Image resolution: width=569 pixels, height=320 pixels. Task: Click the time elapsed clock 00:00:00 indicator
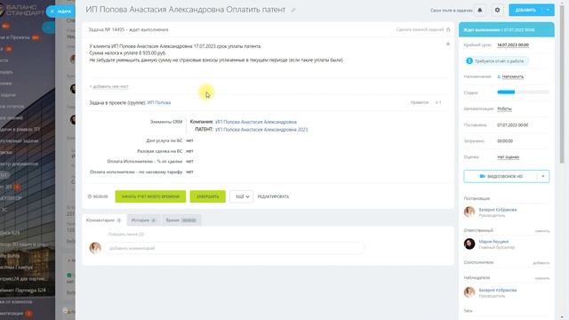pos(98,196)
